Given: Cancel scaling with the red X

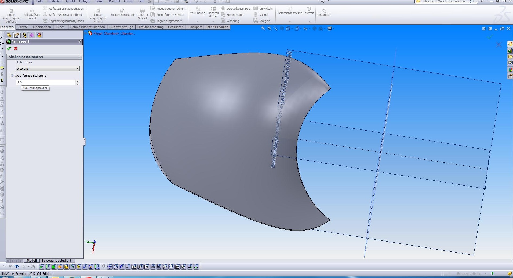Looking at the screenshot, I should pos(16,49).
